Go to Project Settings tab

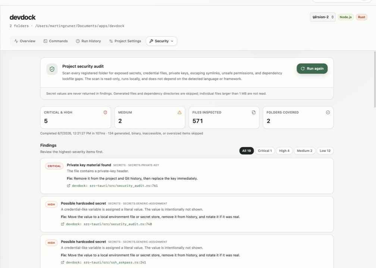[125, 41]
